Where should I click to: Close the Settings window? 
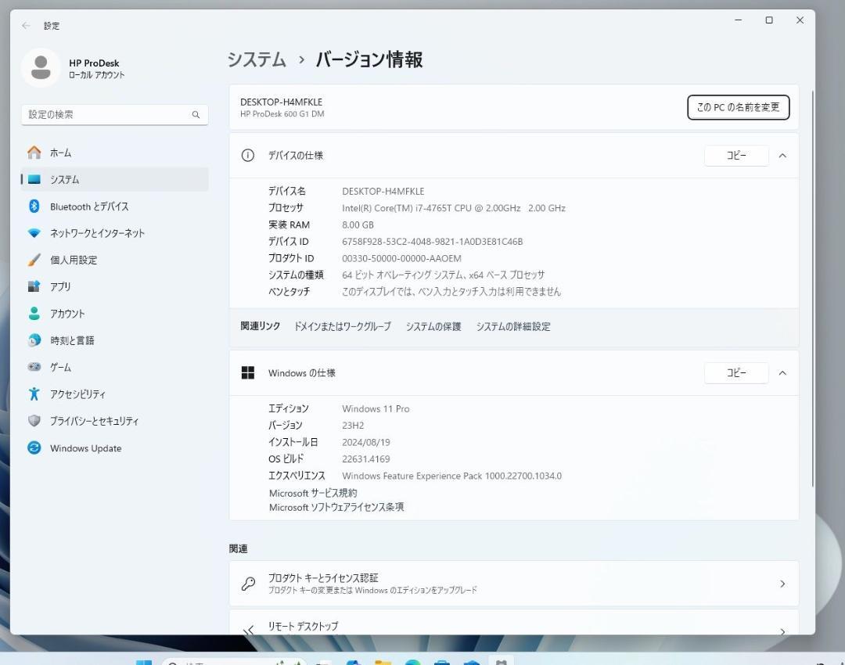pos(800,20)
